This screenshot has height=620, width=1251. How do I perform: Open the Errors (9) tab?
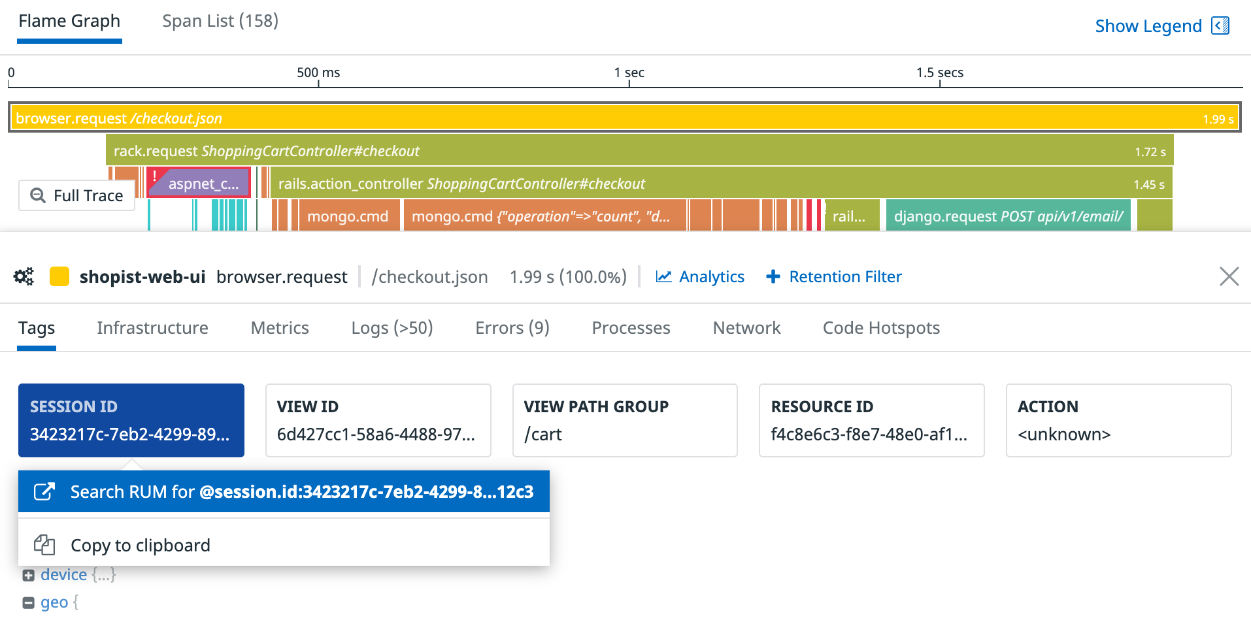tap(512, 327)
